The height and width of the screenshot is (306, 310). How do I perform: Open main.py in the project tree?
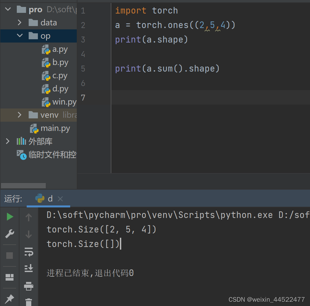(x=55, y=129)
